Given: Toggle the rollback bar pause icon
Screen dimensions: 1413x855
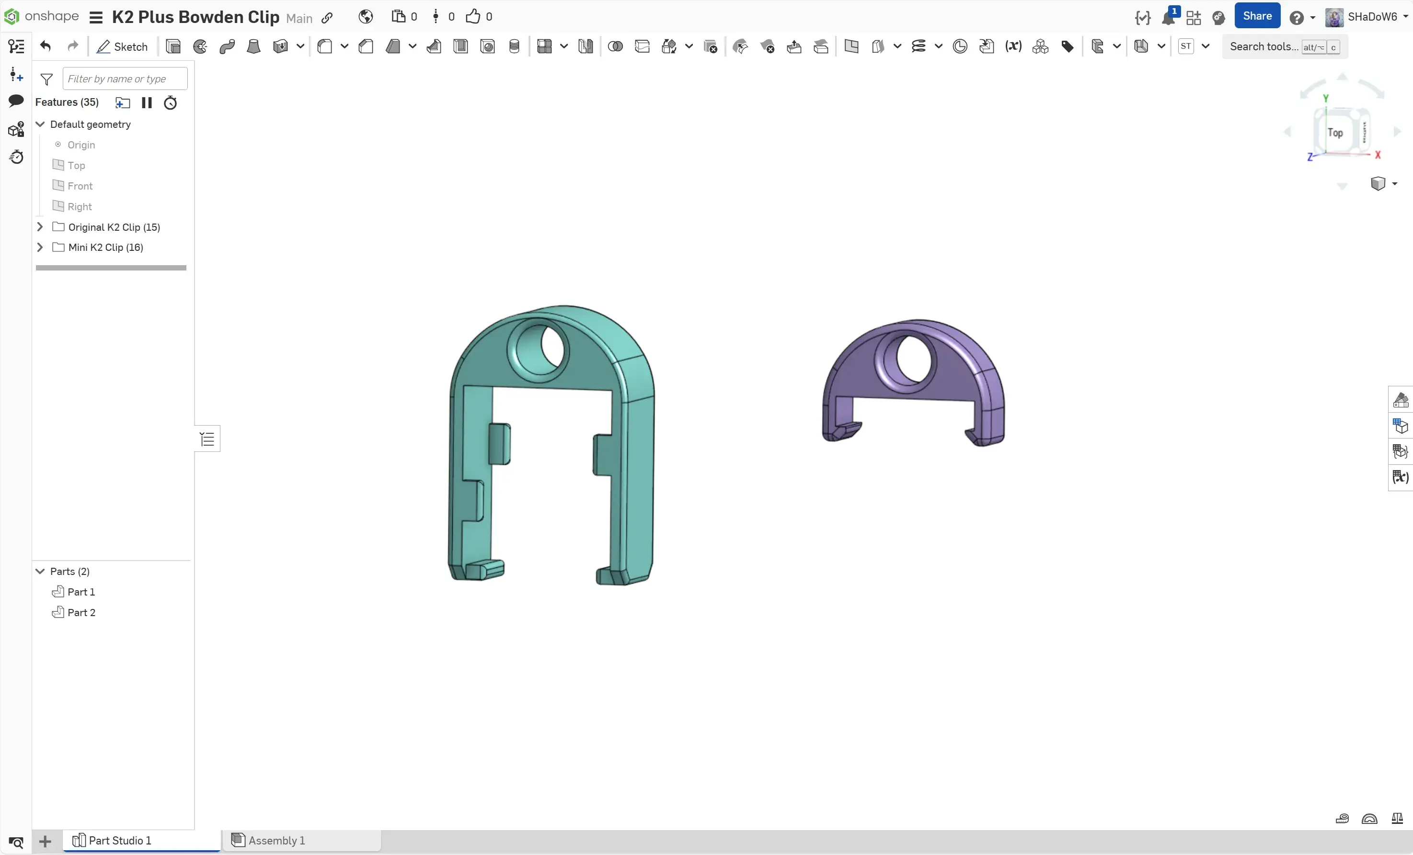Looking at the screenshot, I should (147, 102).
